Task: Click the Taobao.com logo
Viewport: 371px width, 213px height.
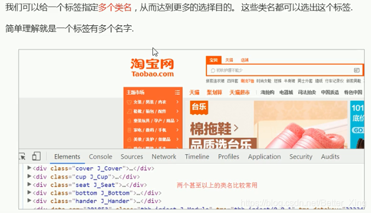Action: coord(152,68)
